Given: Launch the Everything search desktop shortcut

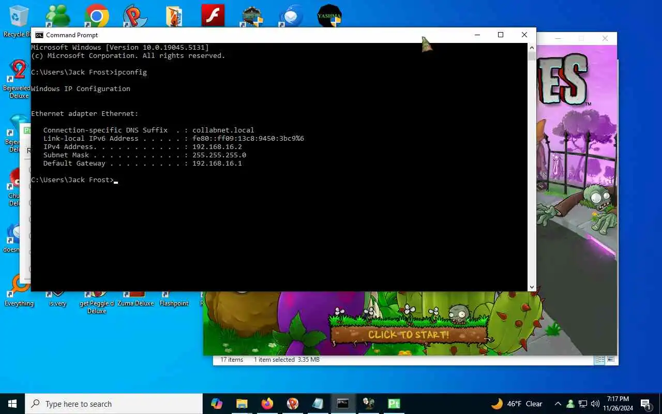Looking at the screenshot, I should (x=19, y=291).
